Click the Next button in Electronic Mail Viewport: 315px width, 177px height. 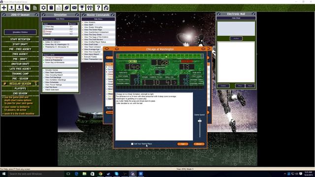[x=250, y=86]
